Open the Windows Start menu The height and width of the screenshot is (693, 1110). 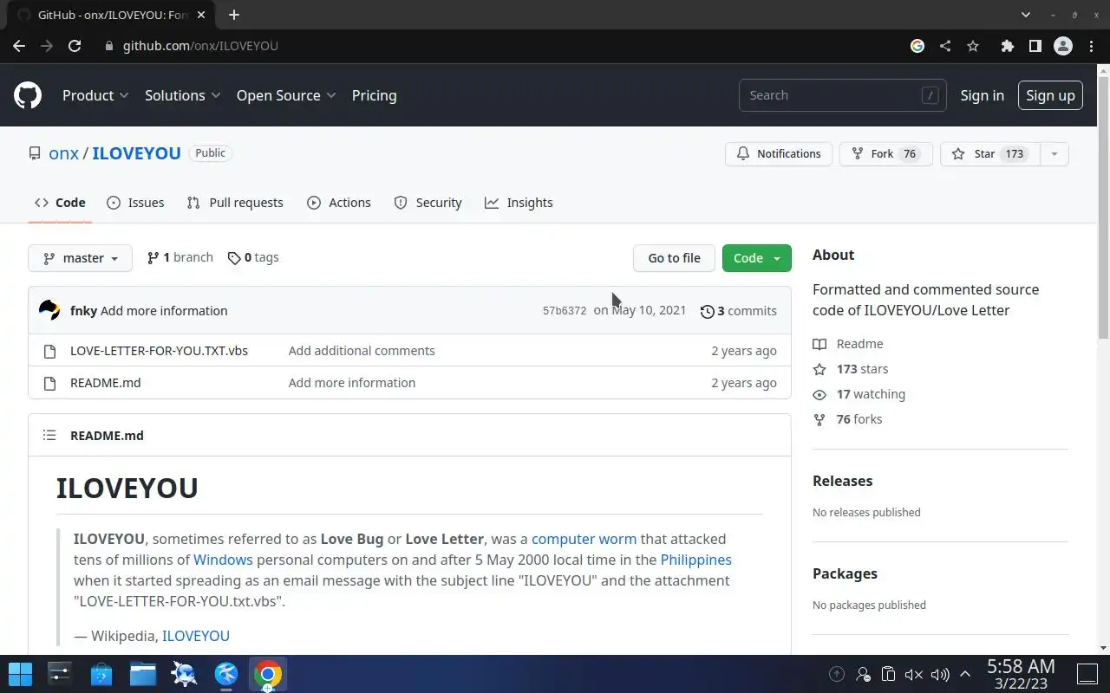pyautogui.click(x=20, y=674)
